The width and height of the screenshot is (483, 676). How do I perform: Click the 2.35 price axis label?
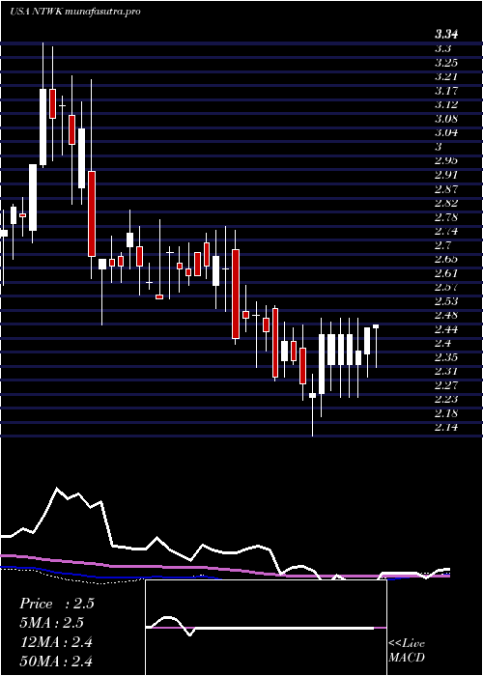(x=446, y=357)
